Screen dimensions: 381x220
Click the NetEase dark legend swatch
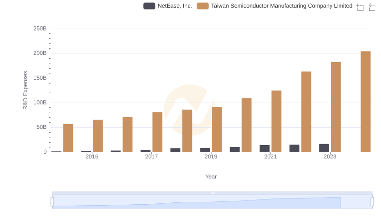point(149,6)
